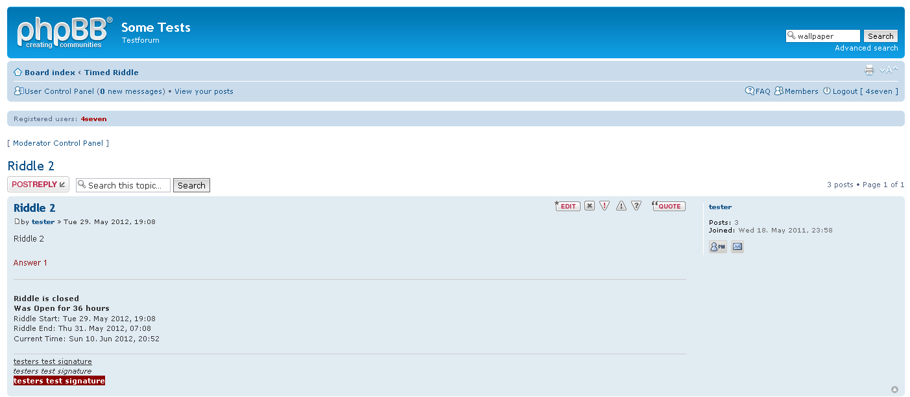Open the Moderator Control Panel
Image resolution: width=910 pixels, height=397 pixels.
58,143
